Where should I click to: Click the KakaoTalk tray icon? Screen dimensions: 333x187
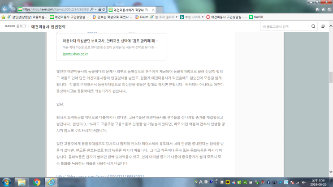point(228,183)
